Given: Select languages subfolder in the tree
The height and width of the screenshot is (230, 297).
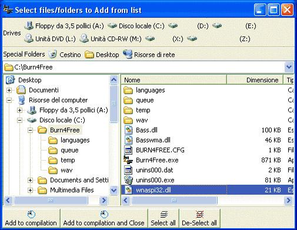Looking at the screenshot, I should click(x=75, y=140).
